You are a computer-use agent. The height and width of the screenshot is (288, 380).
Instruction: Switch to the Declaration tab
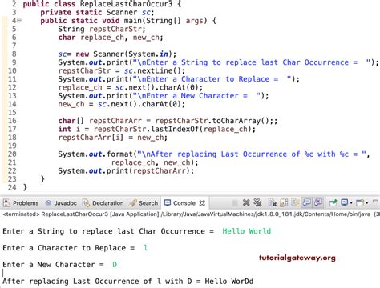coord(103,203)
